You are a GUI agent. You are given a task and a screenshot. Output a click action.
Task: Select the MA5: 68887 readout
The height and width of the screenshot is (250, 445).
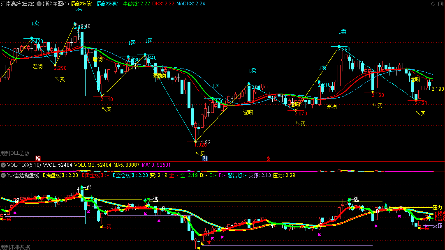pos(127,165)
